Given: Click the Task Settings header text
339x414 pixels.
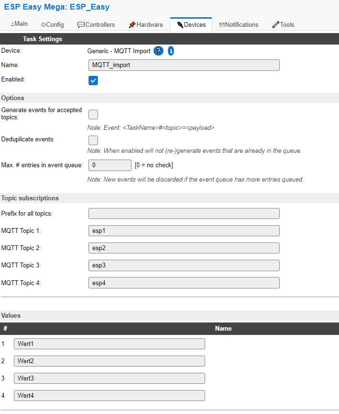Looking at the screenshot, I should point(43,39).
